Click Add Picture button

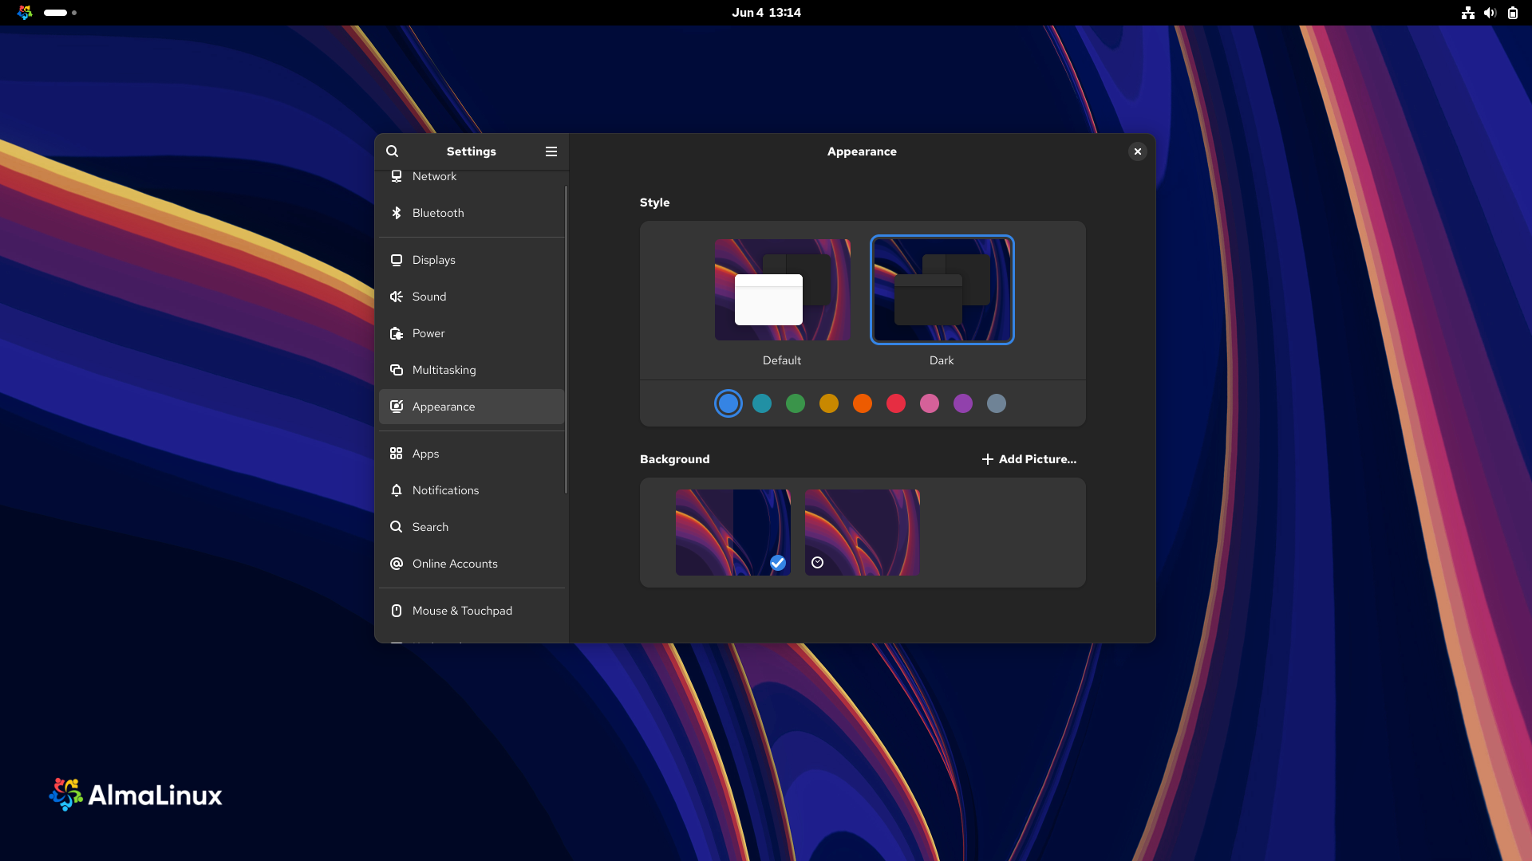[1029, 459]
